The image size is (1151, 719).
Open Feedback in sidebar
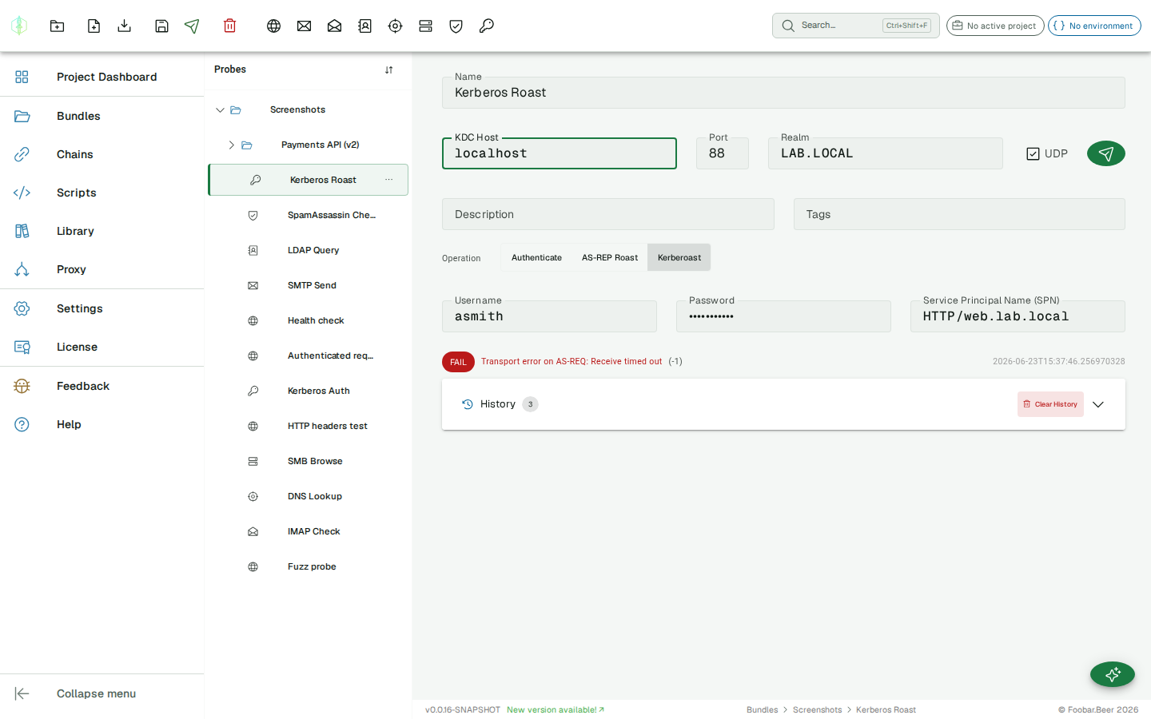102,386
